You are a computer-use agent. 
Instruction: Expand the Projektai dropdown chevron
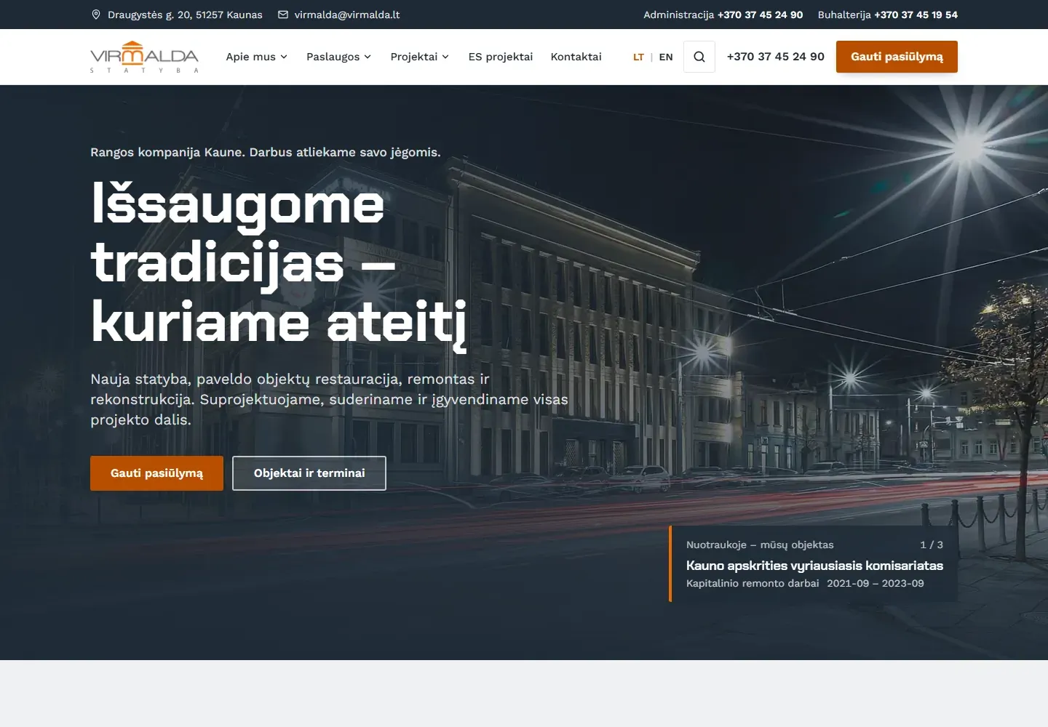click(445, 57)
